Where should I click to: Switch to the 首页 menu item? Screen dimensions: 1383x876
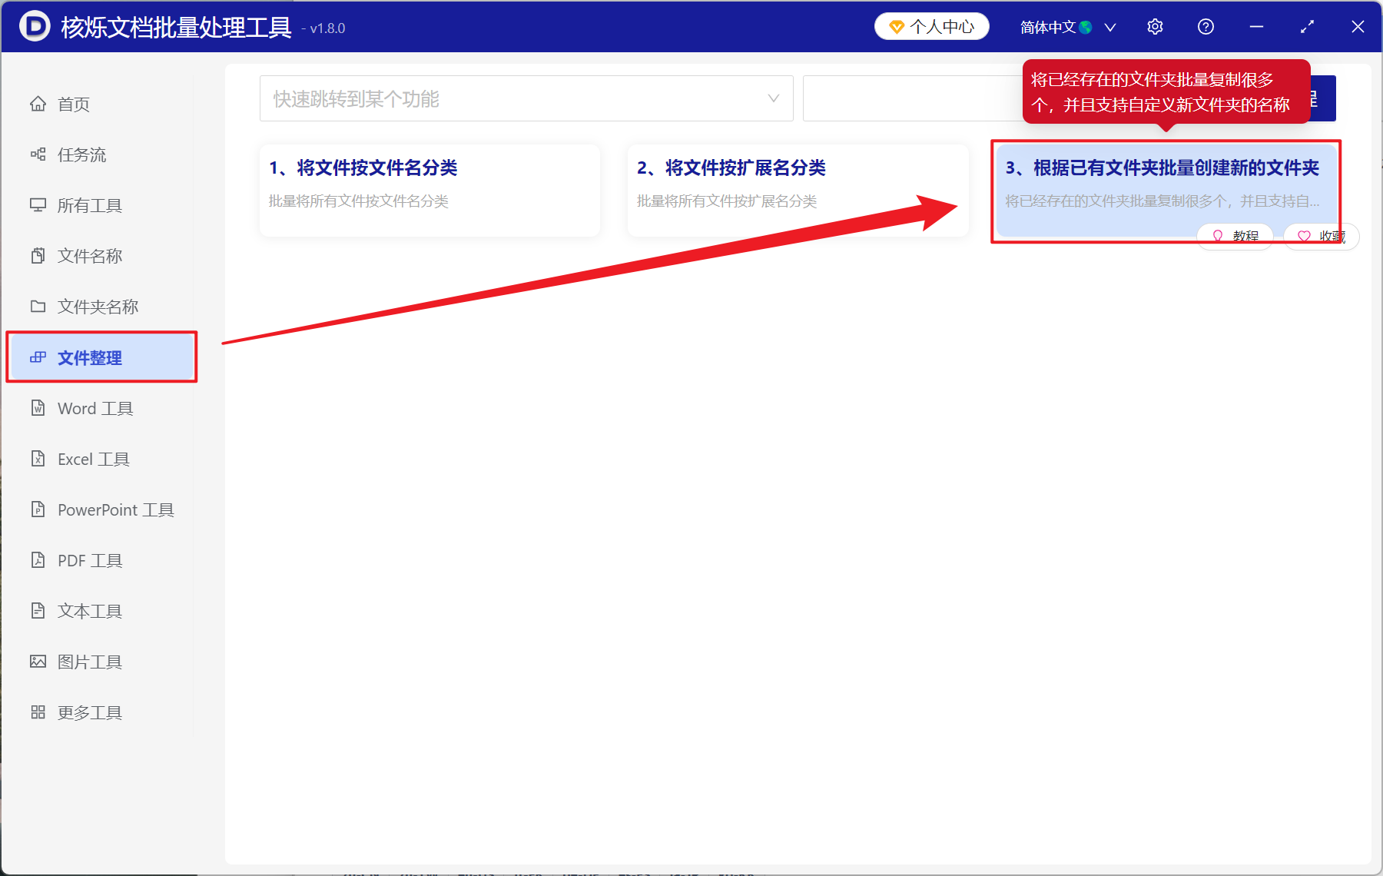coord(73,104)
